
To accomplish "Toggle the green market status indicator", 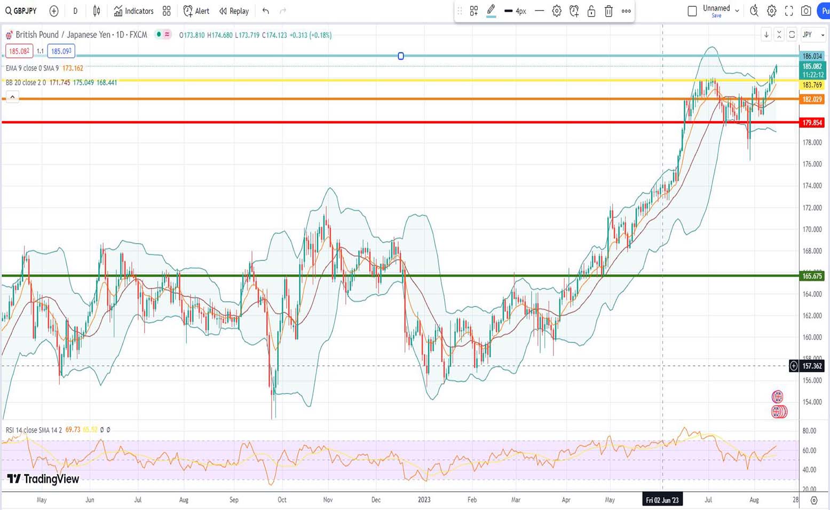I will [159, 35].
